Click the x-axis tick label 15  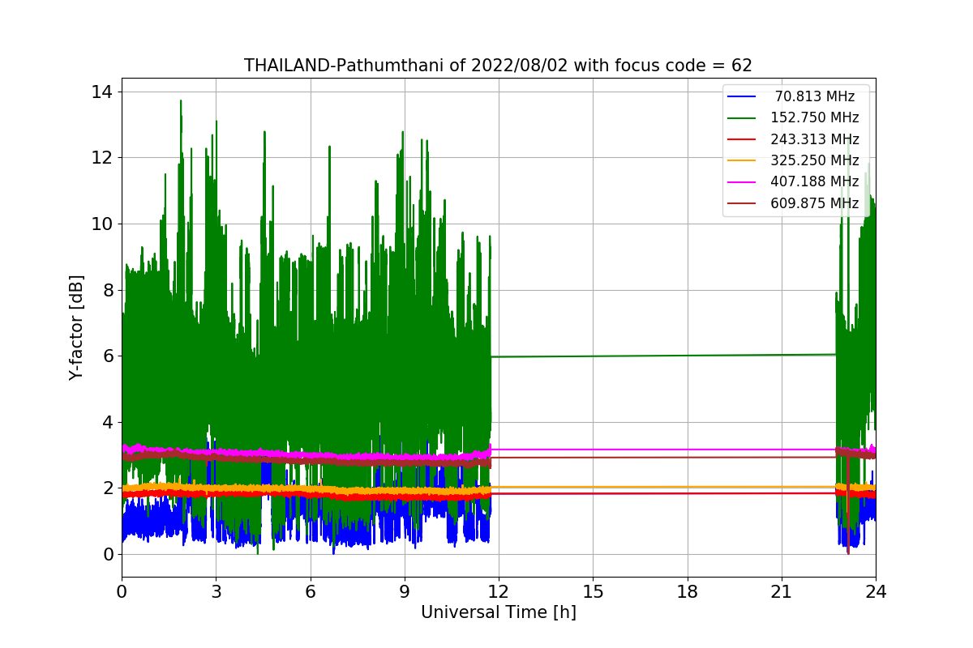(x=593, y=592)
